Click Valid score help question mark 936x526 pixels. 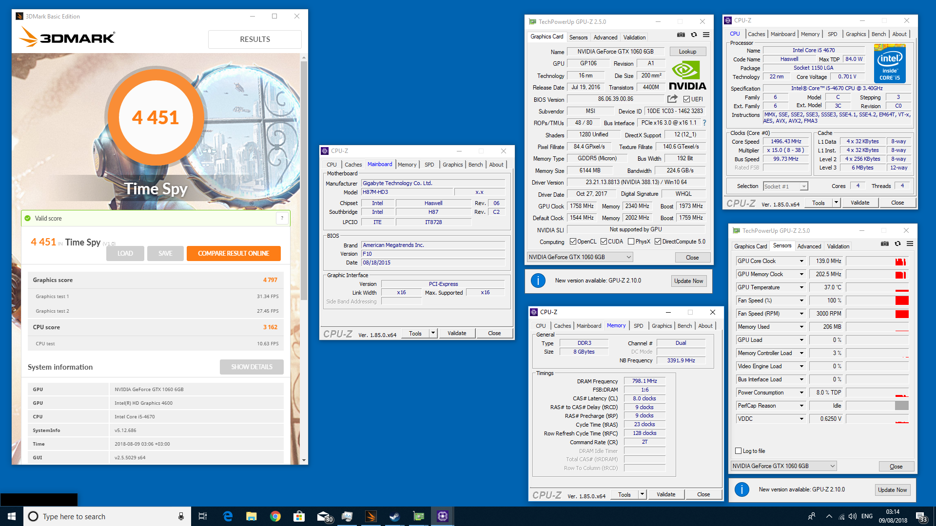pos(282,218)
